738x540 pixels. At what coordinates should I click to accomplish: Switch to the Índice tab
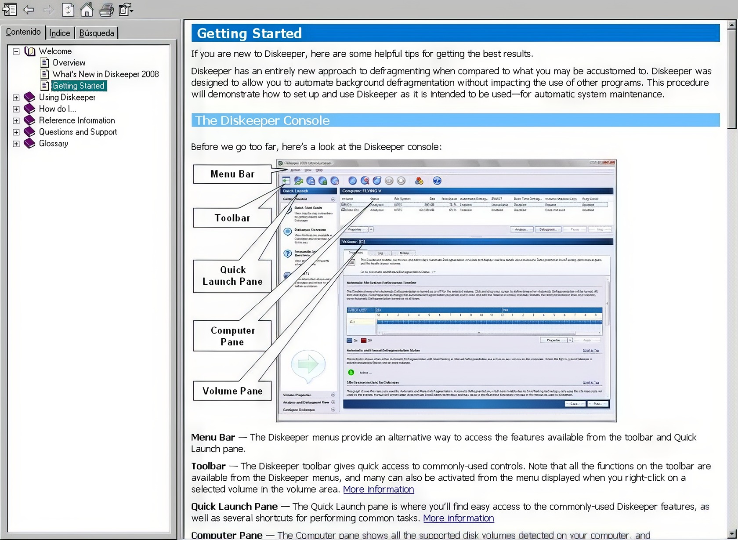coord(60,33)
